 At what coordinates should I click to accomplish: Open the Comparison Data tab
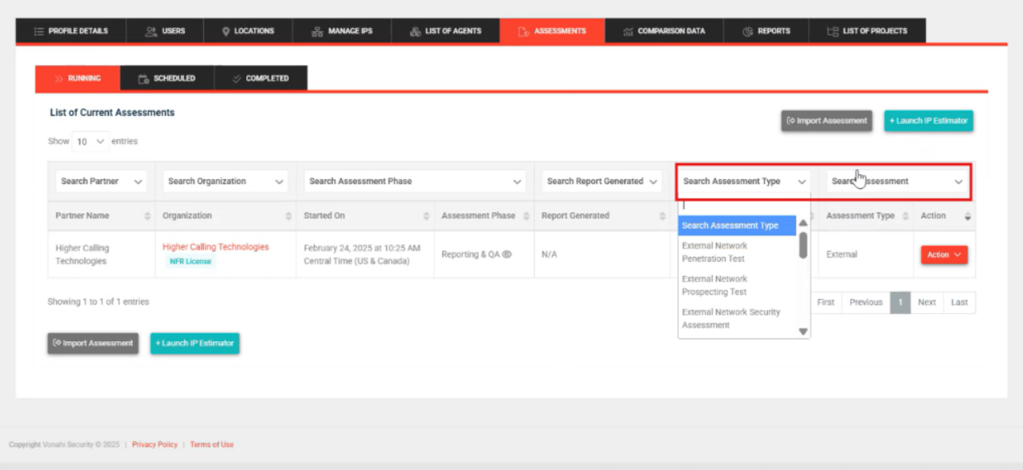[664, 31]
